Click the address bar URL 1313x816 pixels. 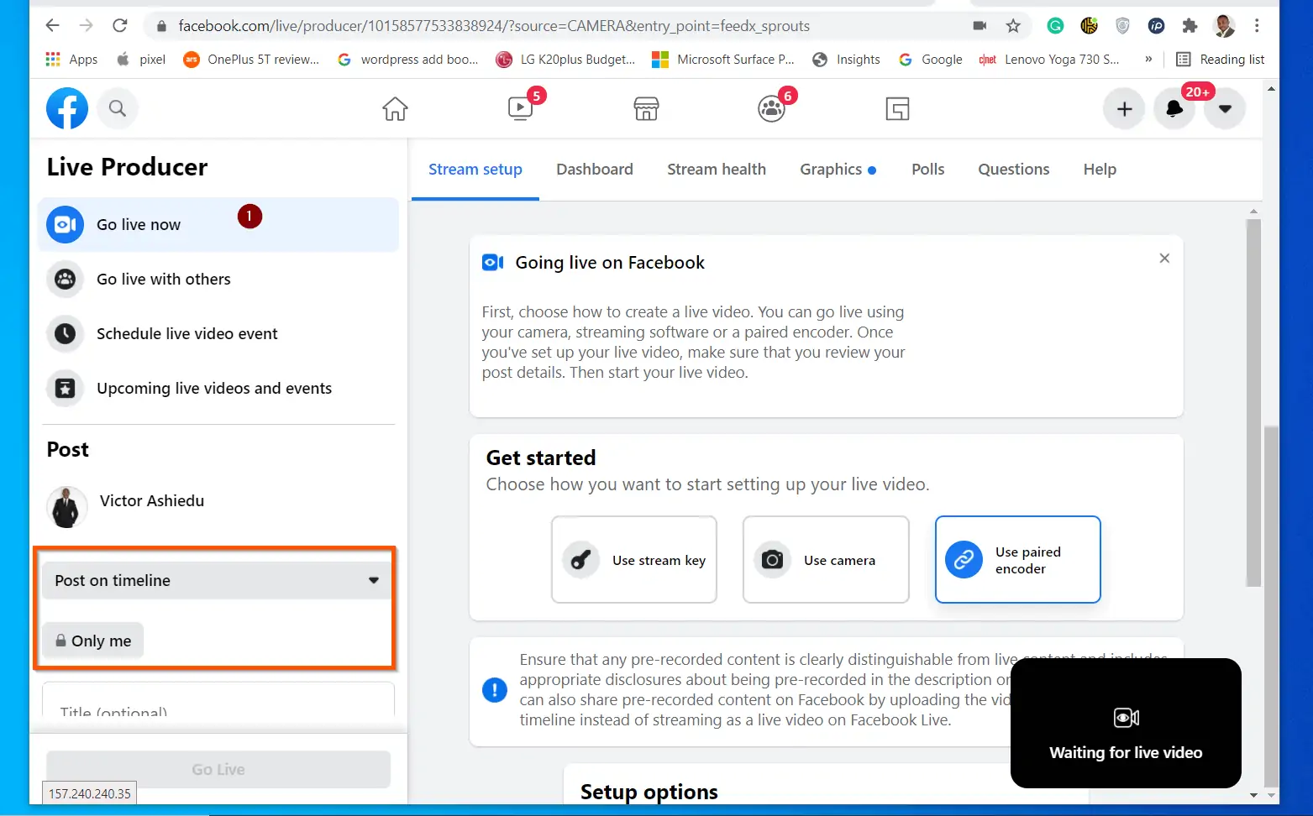point(494,26)
